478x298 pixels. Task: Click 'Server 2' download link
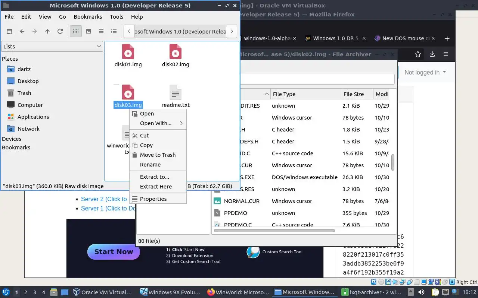pyautogui.click(x=104, y=199)
